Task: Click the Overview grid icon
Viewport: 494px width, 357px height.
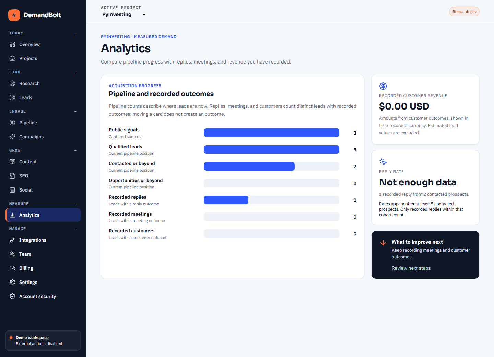Action: coord(12,44)
